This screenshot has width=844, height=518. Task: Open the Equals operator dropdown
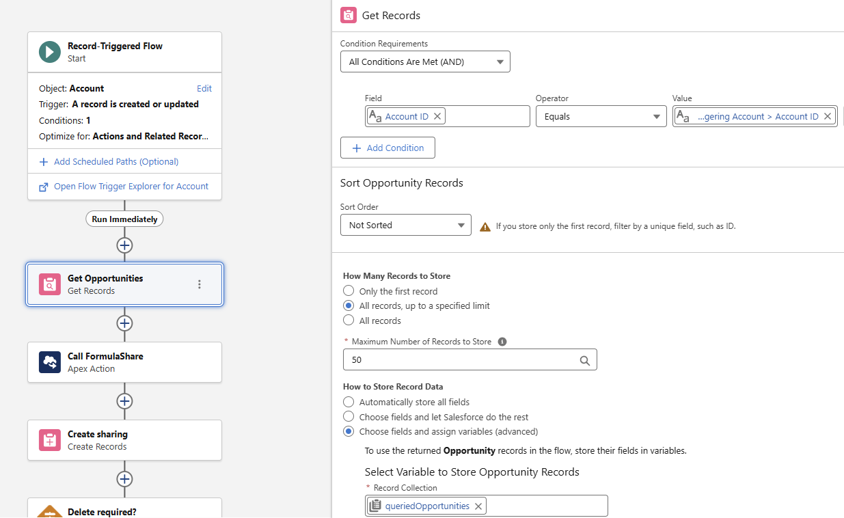click(x=601, y=116)
